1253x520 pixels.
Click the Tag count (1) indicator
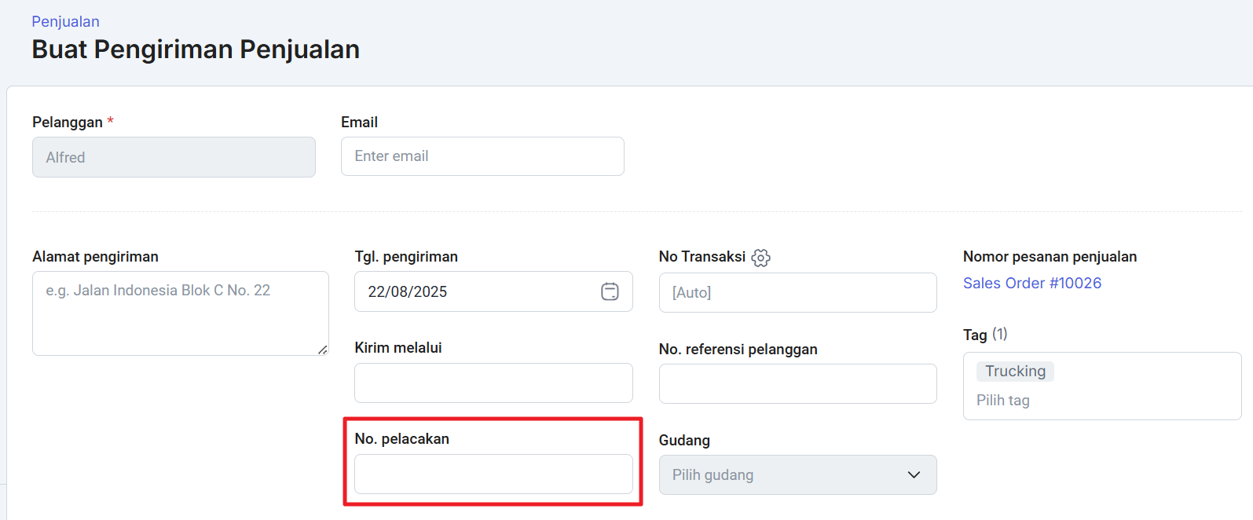coord(999,334)
